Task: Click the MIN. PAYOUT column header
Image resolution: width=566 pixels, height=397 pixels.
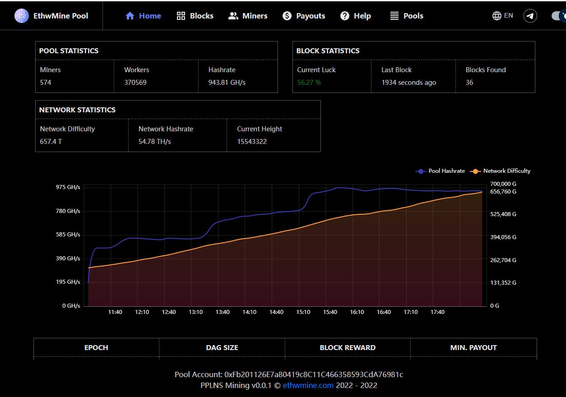Action: (x=473, y=347)
